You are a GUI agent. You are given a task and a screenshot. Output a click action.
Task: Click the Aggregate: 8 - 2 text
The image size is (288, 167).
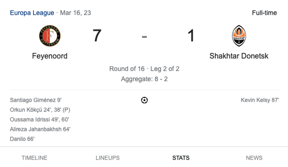[144, 79]
